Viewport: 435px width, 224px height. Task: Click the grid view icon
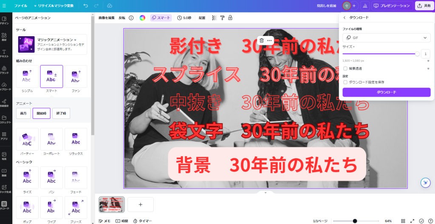403,221
